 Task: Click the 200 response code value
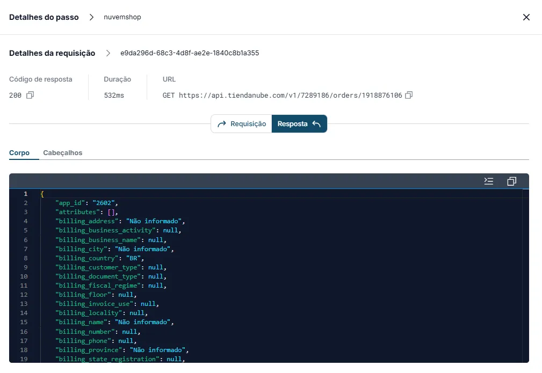pos(15,96)
